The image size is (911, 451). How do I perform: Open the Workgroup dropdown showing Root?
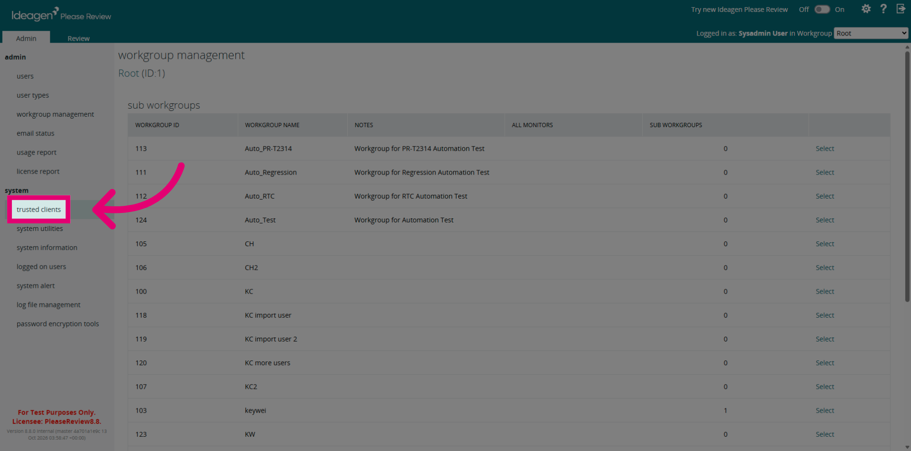(x=871, y=33)
